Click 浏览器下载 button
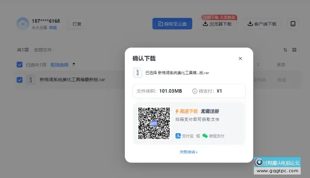The image size is (310, 178). pos(217,24)
